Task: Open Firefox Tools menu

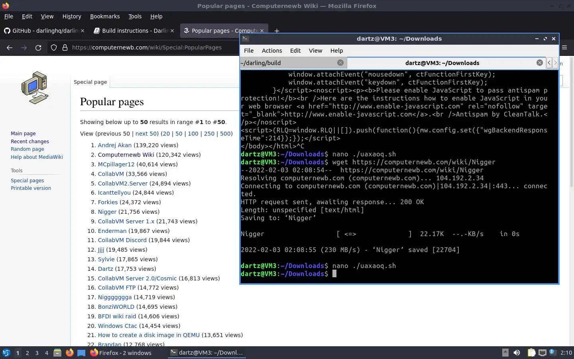Action: tap(135, 16)
